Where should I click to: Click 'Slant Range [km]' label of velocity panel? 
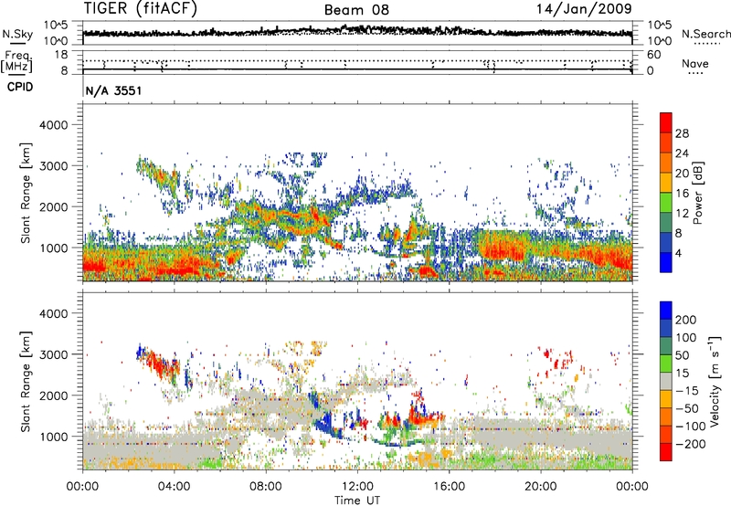point(26,382)
